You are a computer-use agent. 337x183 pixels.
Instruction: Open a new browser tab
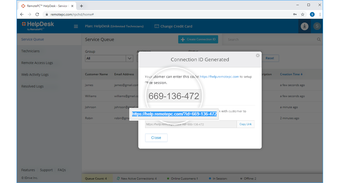click(81, 6)
